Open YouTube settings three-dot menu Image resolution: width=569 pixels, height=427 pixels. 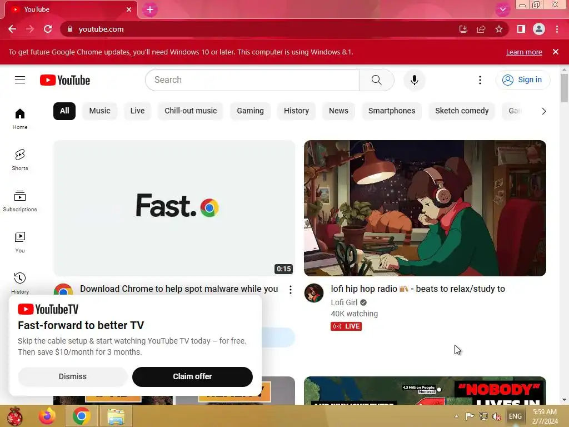click(480, 80)
